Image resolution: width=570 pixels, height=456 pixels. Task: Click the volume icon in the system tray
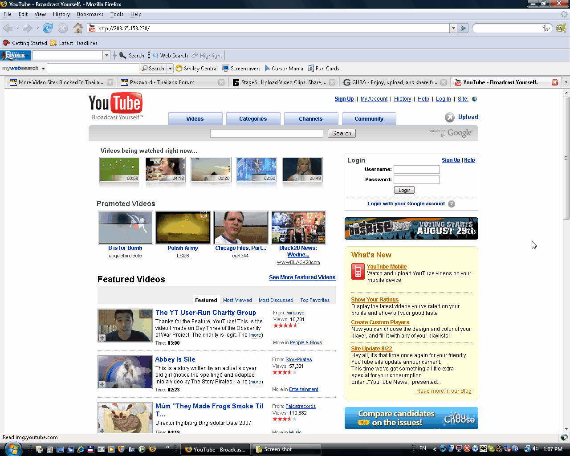point(536,449)
